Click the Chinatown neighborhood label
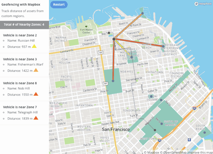Viewport: 213px width, 154px height. 154,72
